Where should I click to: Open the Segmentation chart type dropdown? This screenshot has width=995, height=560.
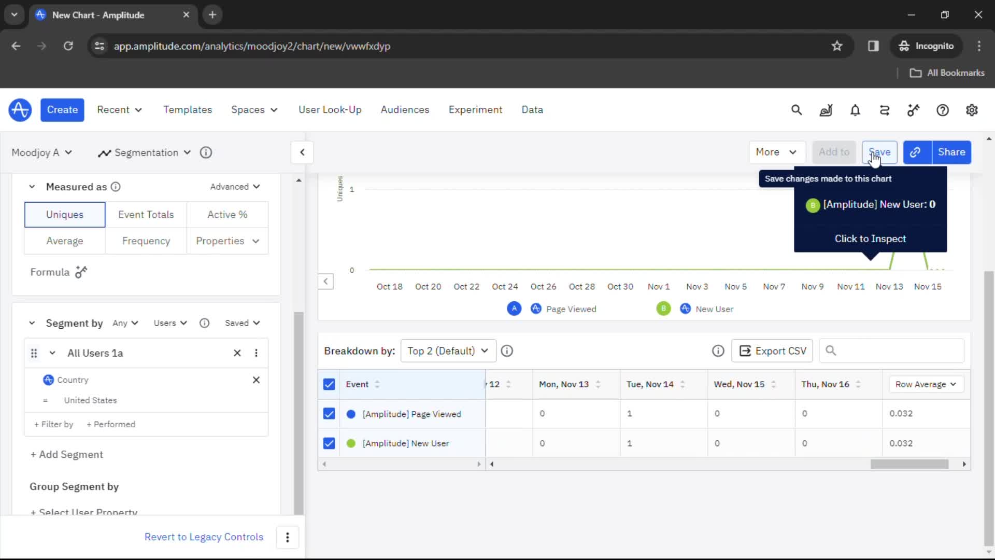click(145, 152)
